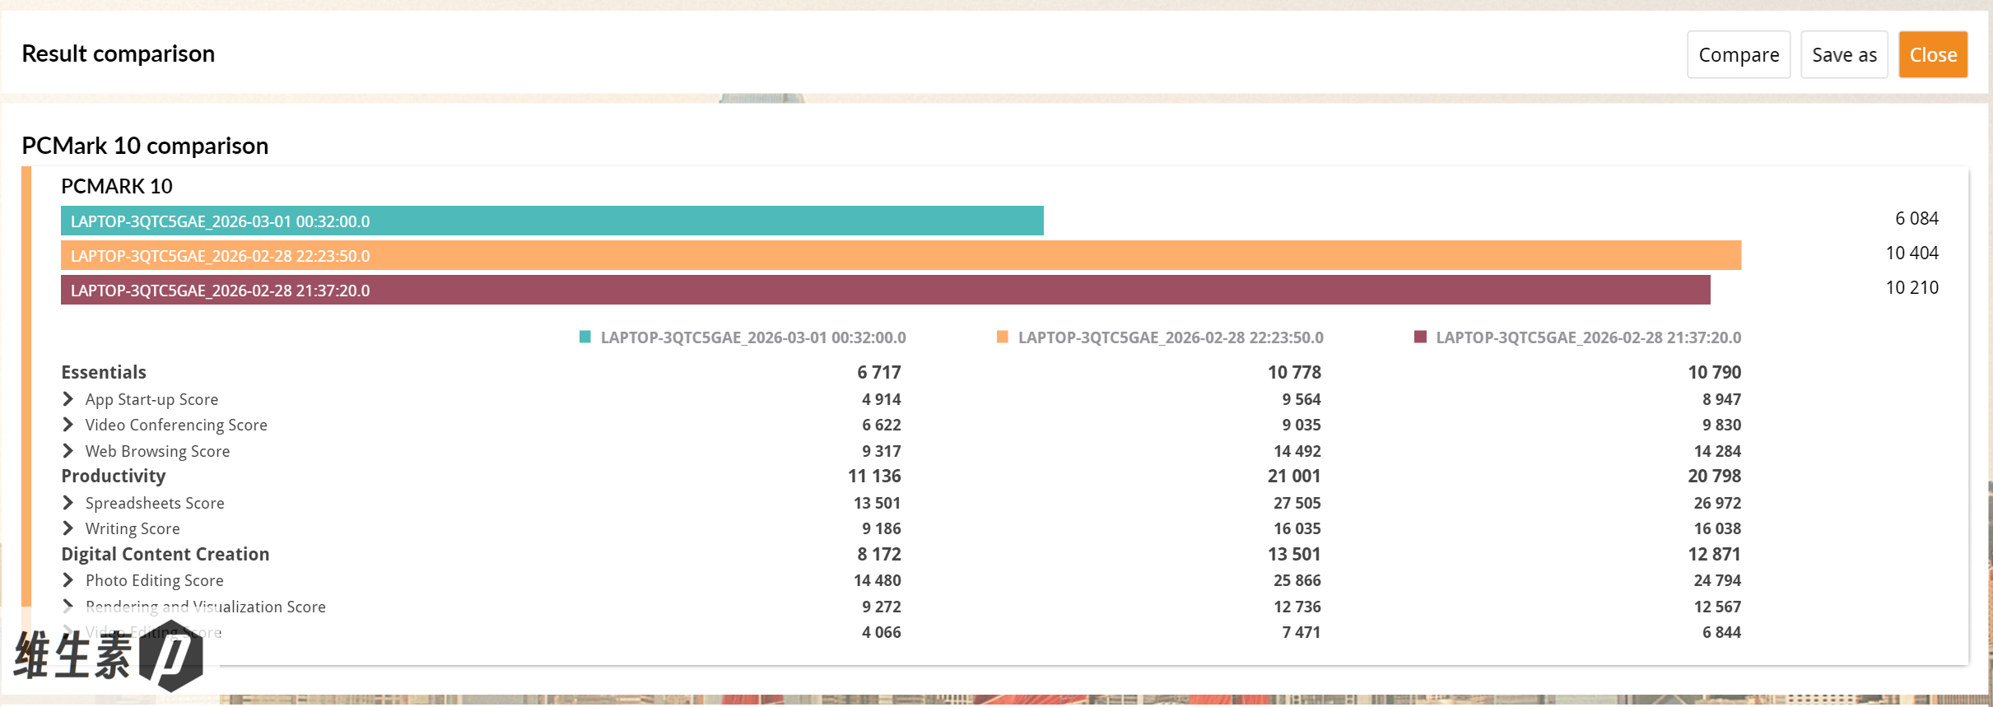Expand Video Conferencing Score details
The width and height of the screenshot is (1993, 707).
(68, 425)
